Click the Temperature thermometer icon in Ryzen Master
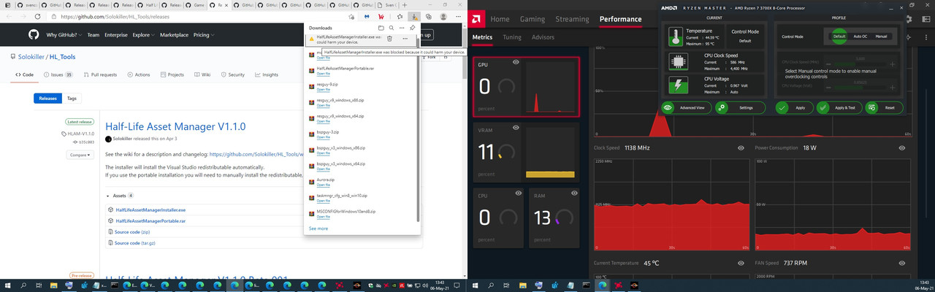935x292 pixels. coord(675,36)
